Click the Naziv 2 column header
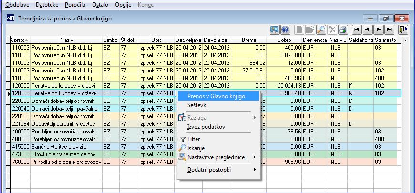The image size is (415, 193). (x=338, y=40)
